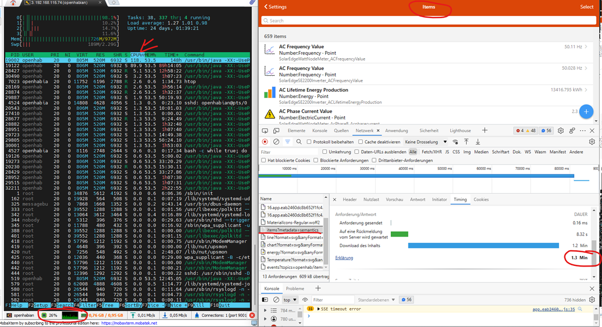Open the 50.028 Hz AC Frequency item chevron

tap(586, 68)
